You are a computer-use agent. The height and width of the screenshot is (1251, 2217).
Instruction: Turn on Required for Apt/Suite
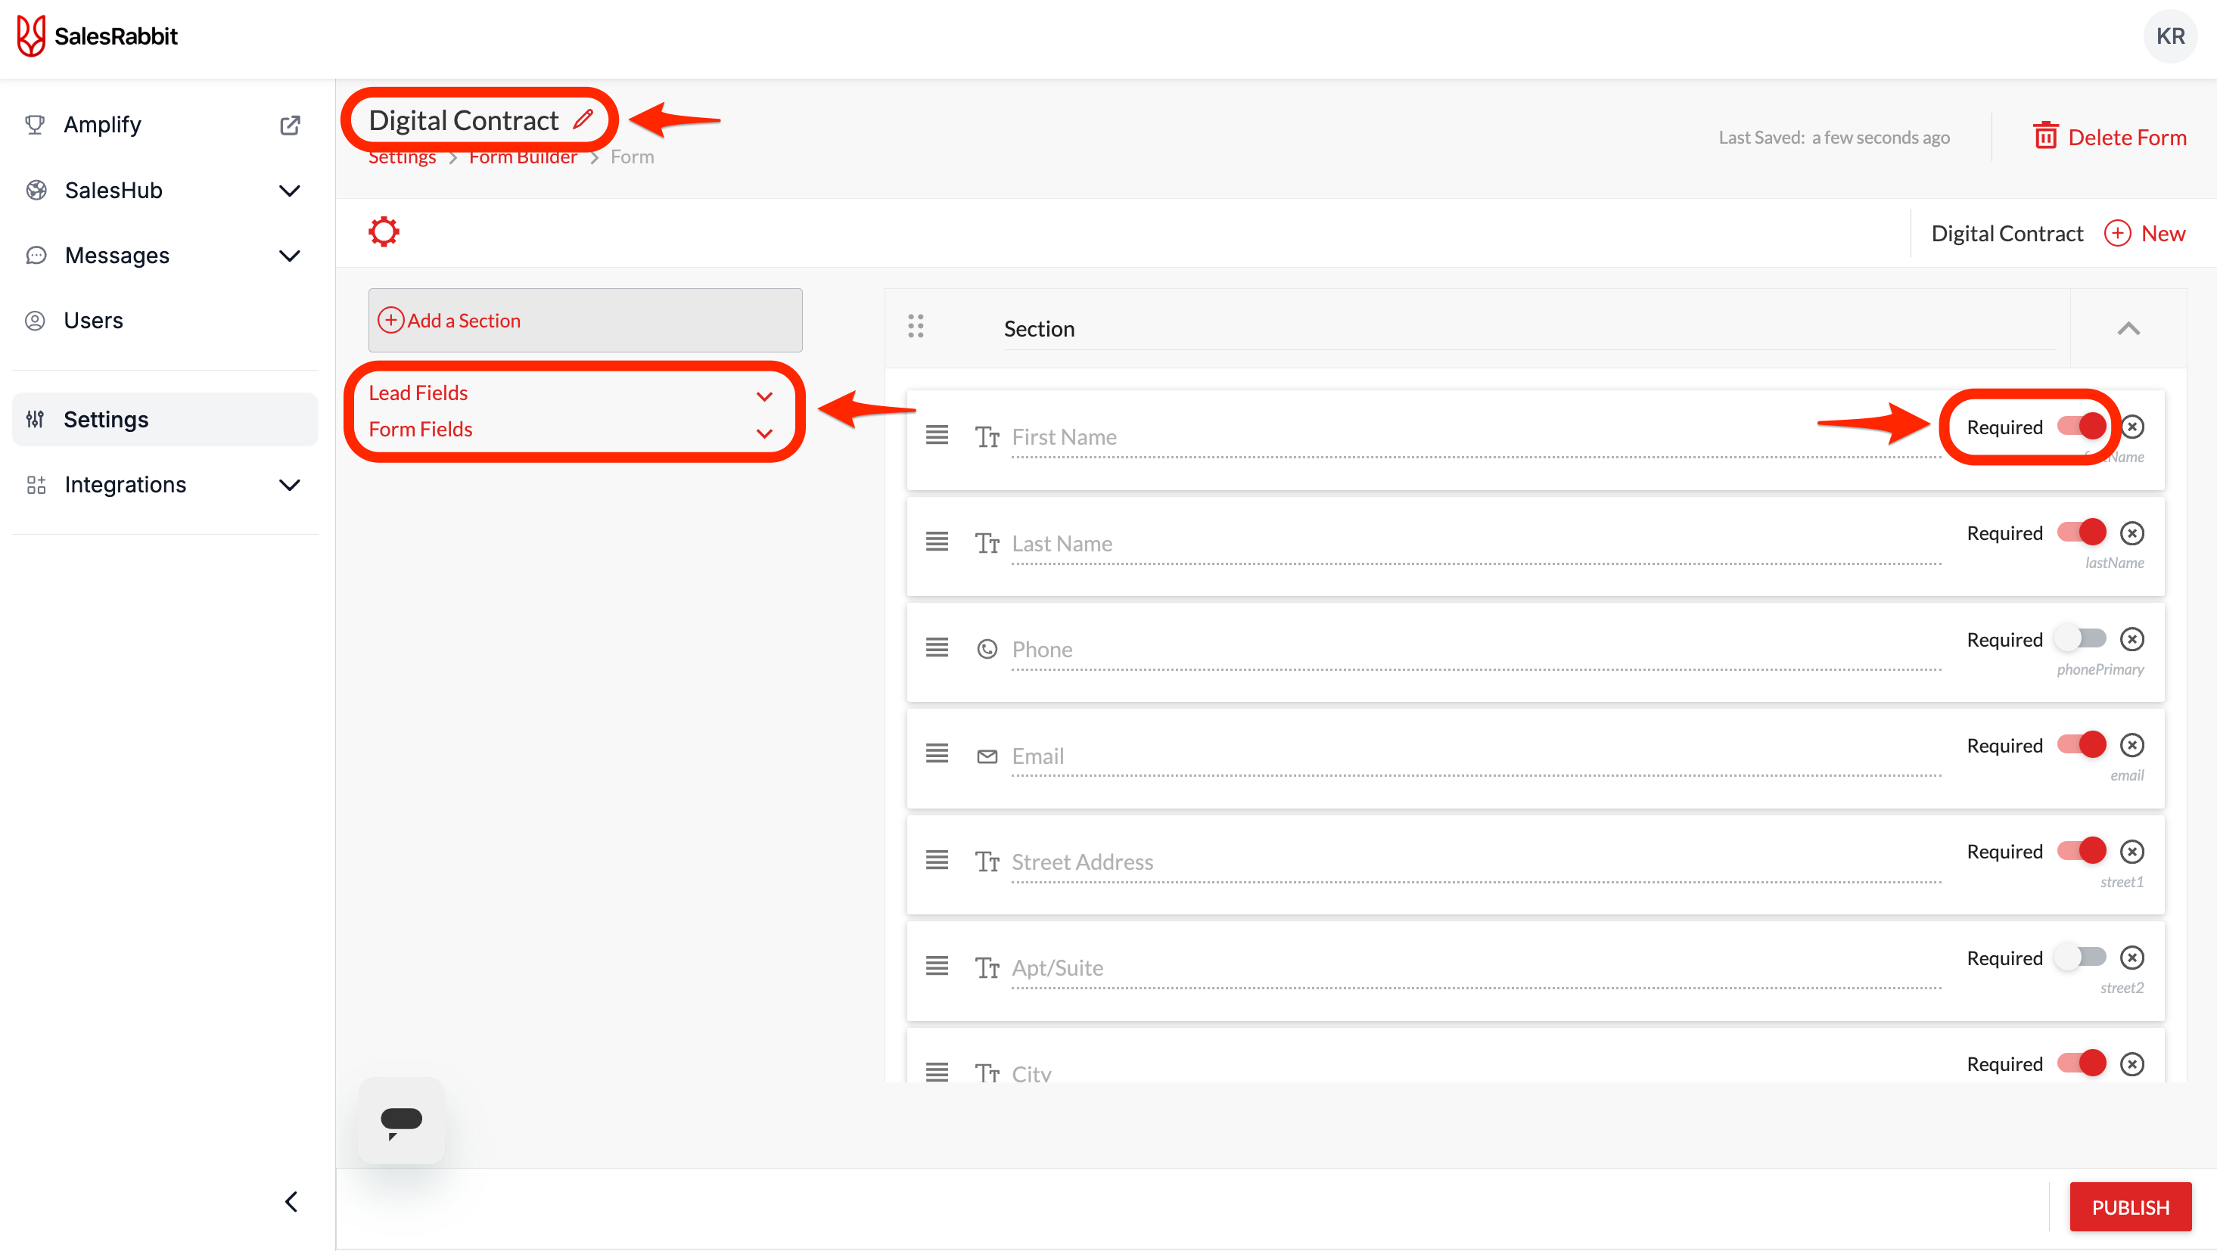click(x=2081, y=958)
